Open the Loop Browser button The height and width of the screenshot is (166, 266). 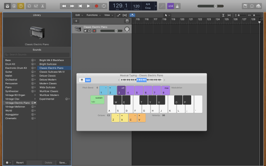click(x=252, y=6)
